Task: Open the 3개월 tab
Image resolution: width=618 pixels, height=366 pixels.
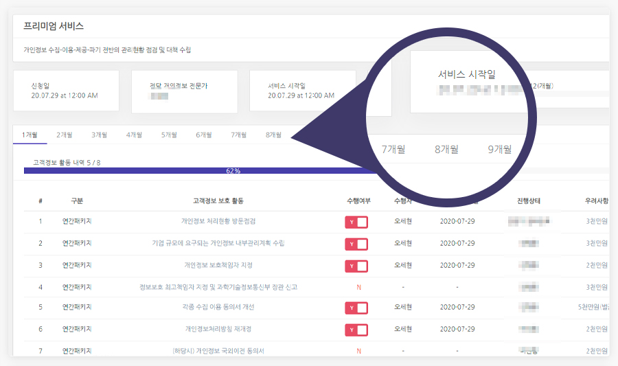Action: point(100,135)
